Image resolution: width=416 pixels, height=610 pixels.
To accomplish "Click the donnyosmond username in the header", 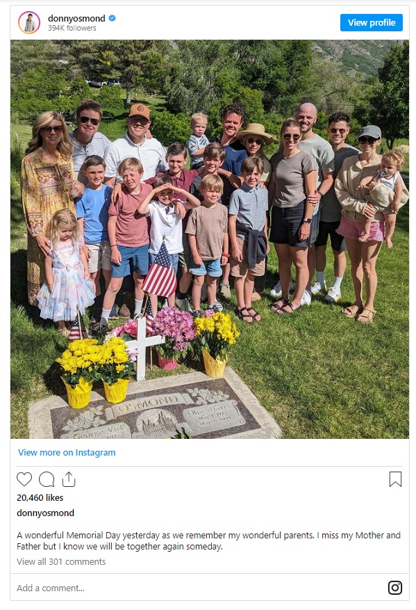I will [76, 18].
